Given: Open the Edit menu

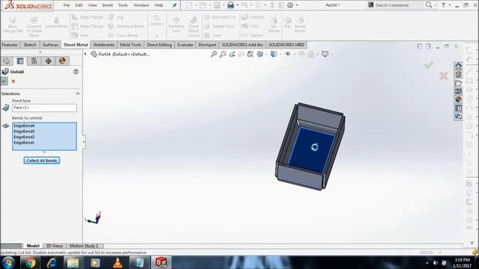Looking at the screenshot, I should [79, 5].
